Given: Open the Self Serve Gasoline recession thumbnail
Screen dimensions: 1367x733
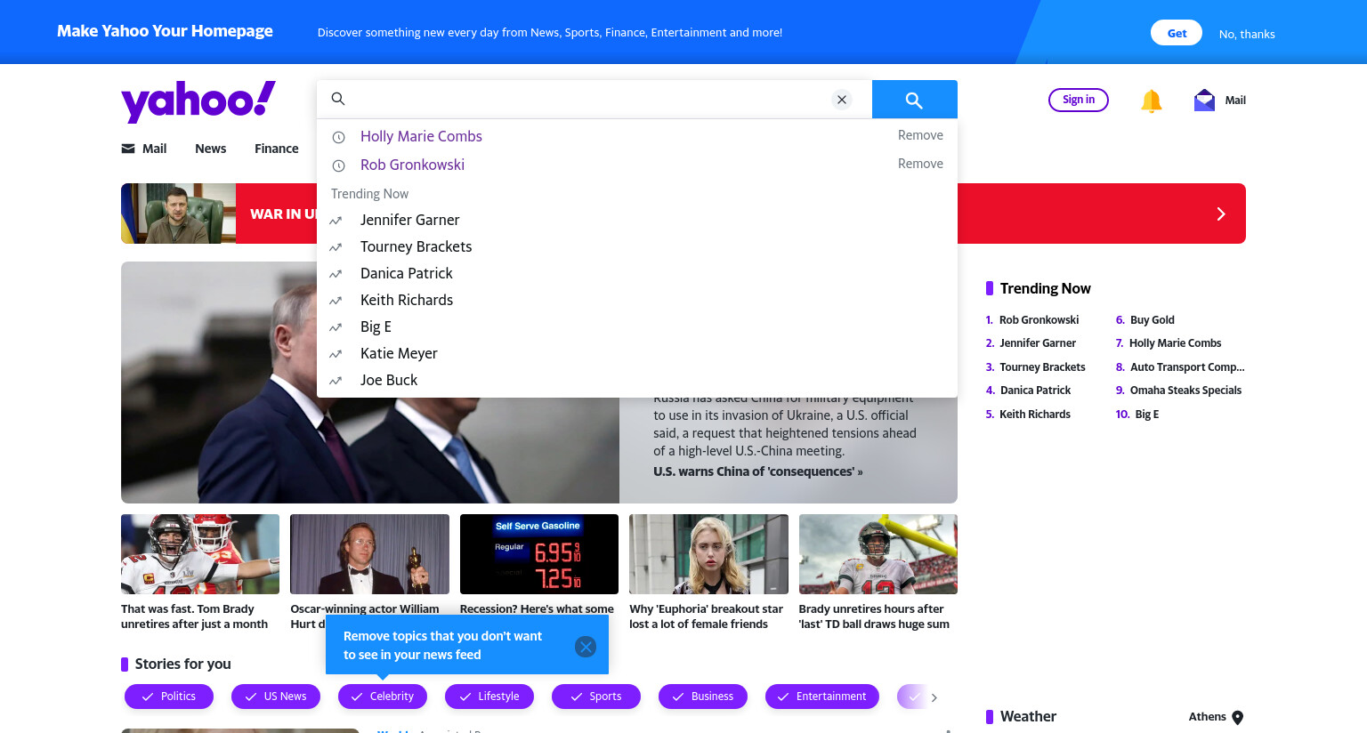Looking at the screenshot, I should coord(539,554).
